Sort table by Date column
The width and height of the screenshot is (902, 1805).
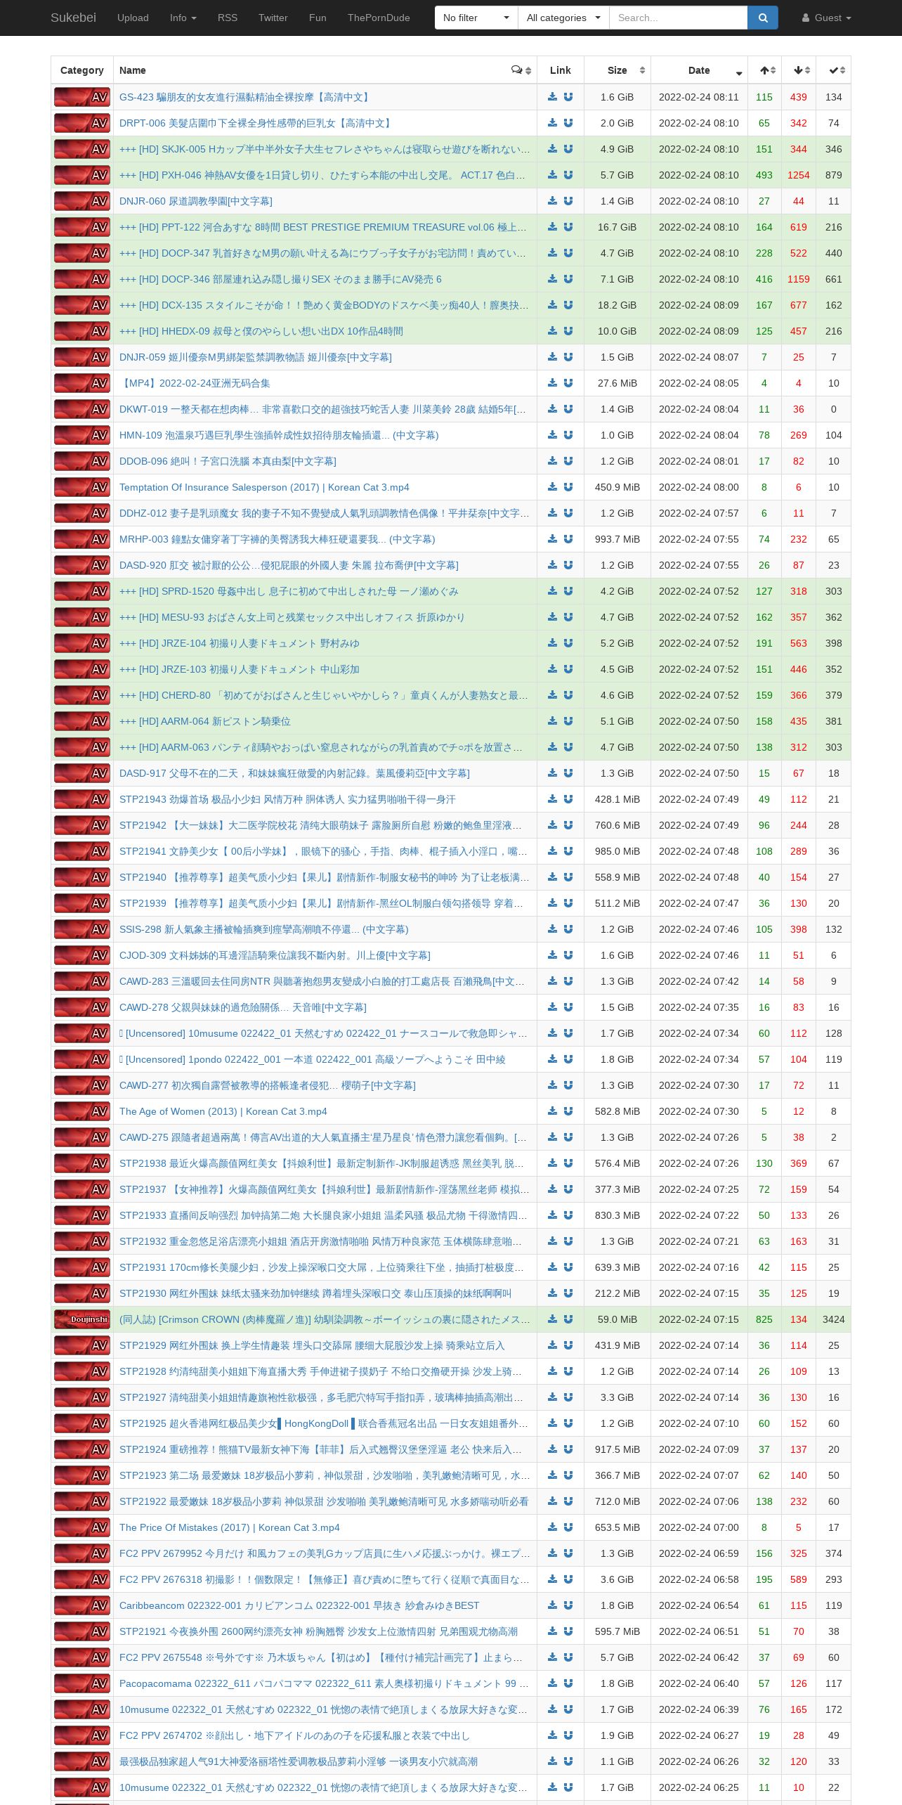tap(699, 70)
